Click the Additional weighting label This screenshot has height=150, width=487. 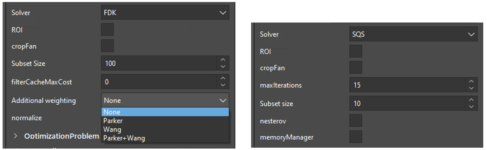[44, 101]
